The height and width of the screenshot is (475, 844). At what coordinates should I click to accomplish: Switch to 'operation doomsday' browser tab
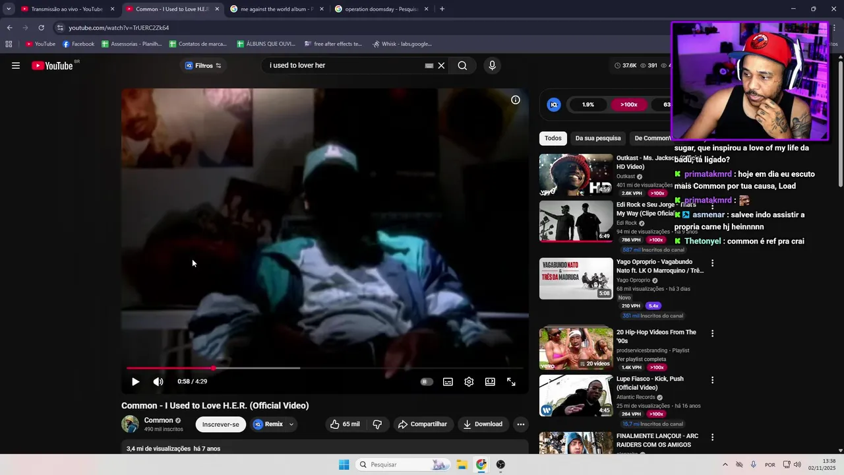tap(381, 9)
